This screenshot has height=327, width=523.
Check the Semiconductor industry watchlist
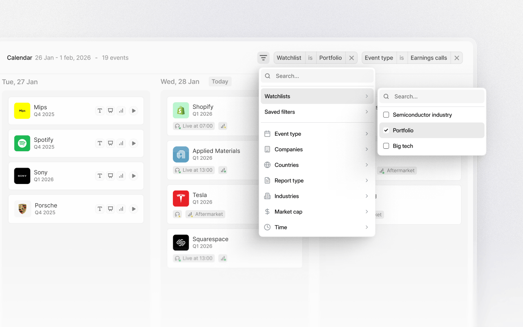click(386, 115)
